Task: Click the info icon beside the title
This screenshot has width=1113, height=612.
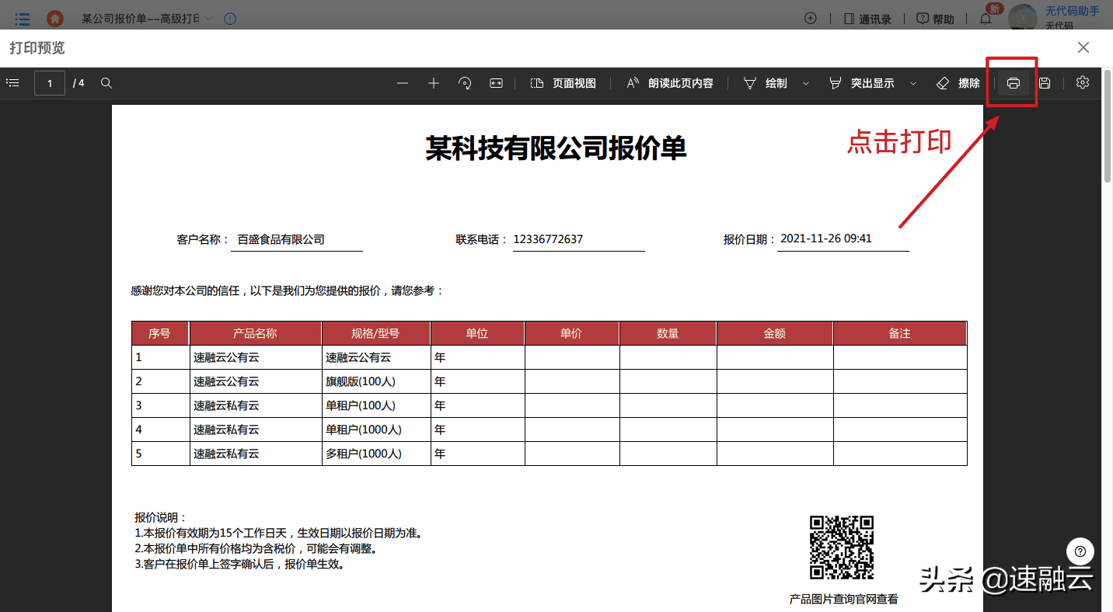Action: pyautogui.click(x=230, y=19)
